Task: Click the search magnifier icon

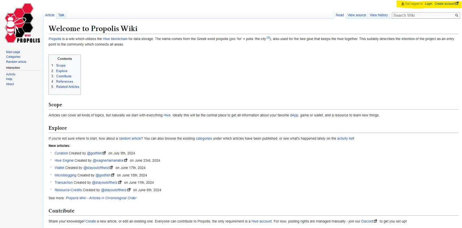Action: pos(457,16)
